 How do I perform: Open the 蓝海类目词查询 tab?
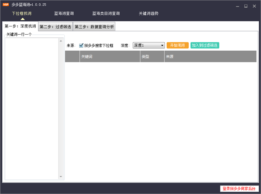pyautogui.click(x=106, y=13)
